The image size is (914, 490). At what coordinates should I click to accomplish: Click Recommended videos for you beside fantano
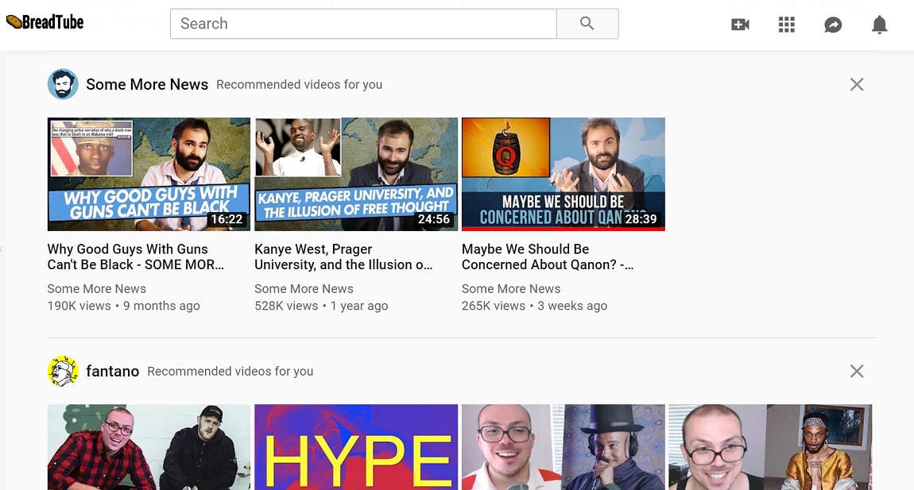tap(230, 371)
